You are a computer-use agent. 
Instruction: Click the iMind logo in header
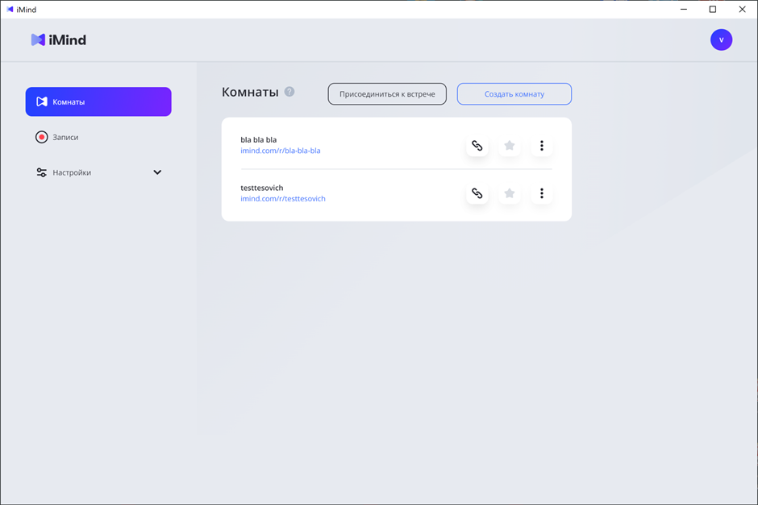pos(59,39)
